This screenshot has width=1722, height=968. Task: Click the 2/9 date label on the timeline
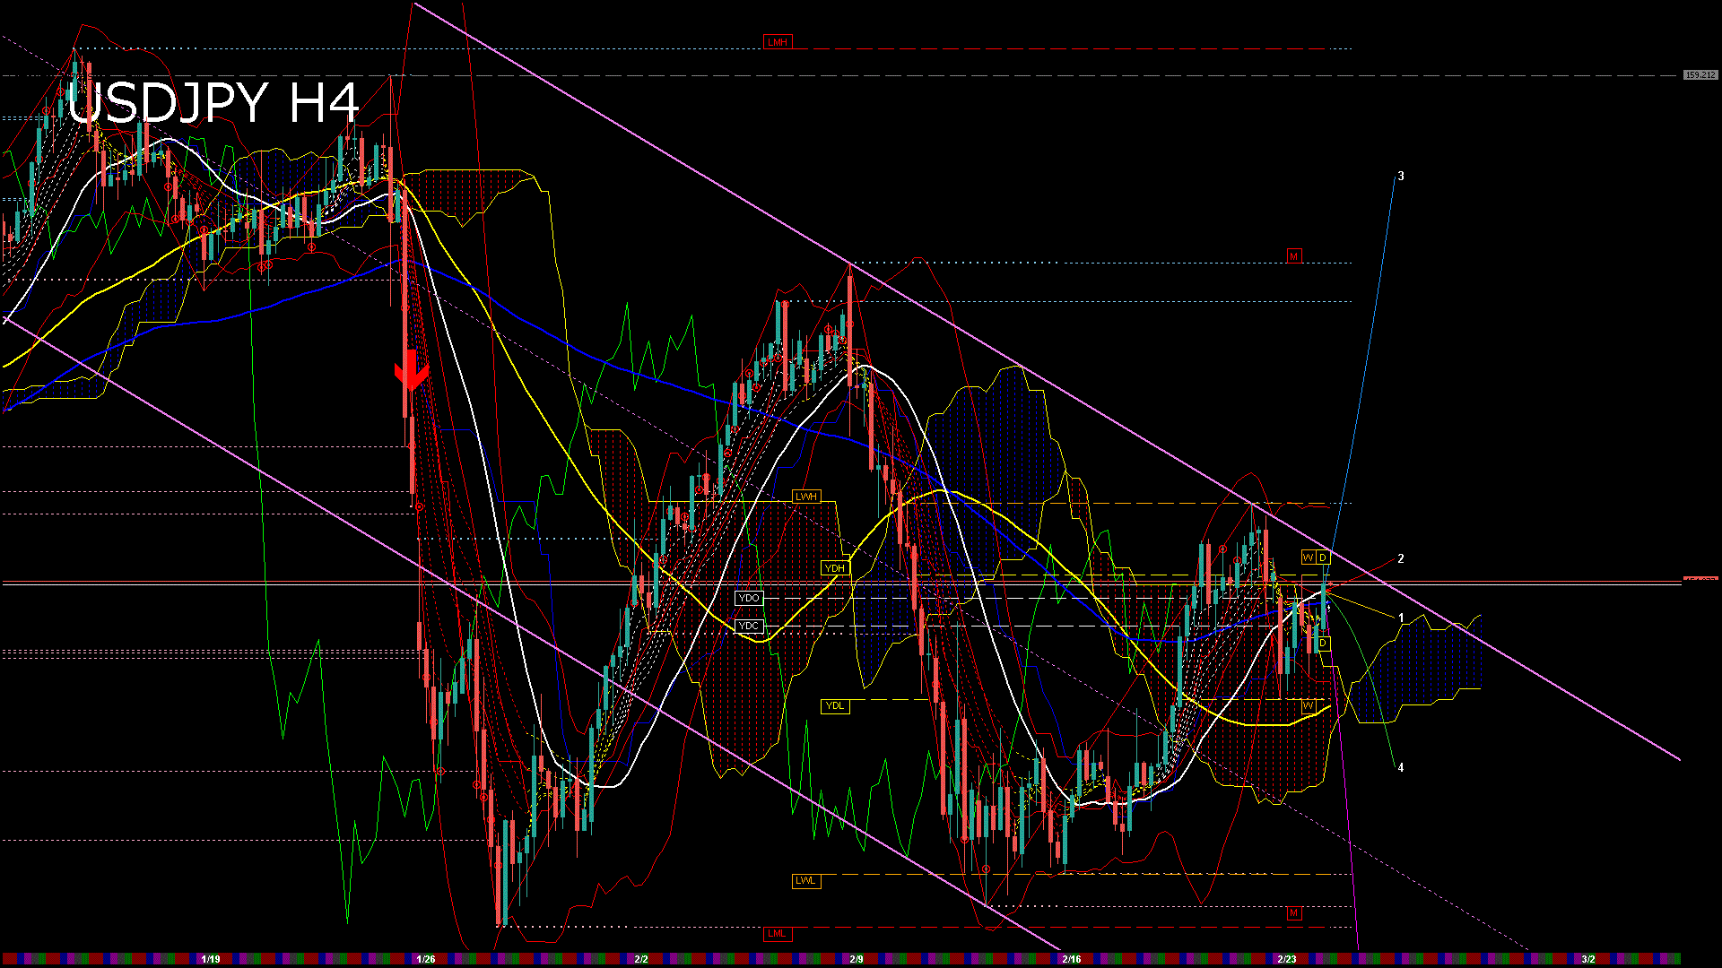point(858,958)
